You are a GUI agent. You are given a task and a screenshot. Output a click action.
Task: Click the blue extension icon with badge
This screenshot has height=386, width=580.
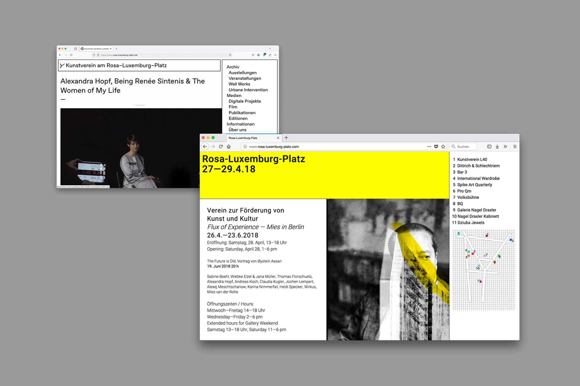(x=264, y=54)
